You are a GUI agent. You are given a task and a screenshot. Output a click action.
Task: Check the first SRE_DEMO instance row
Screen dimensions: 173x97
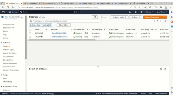[30, 33]
